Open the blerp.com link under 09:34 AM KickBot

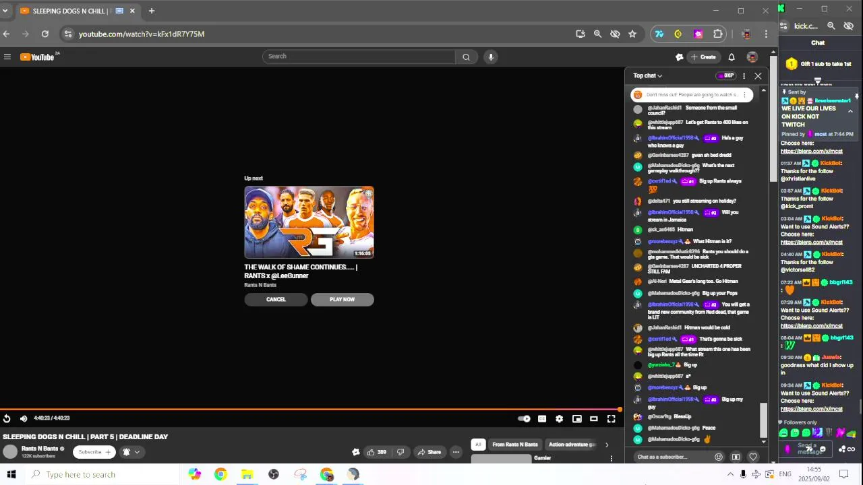pyautogui.click(x=812, y=409)
